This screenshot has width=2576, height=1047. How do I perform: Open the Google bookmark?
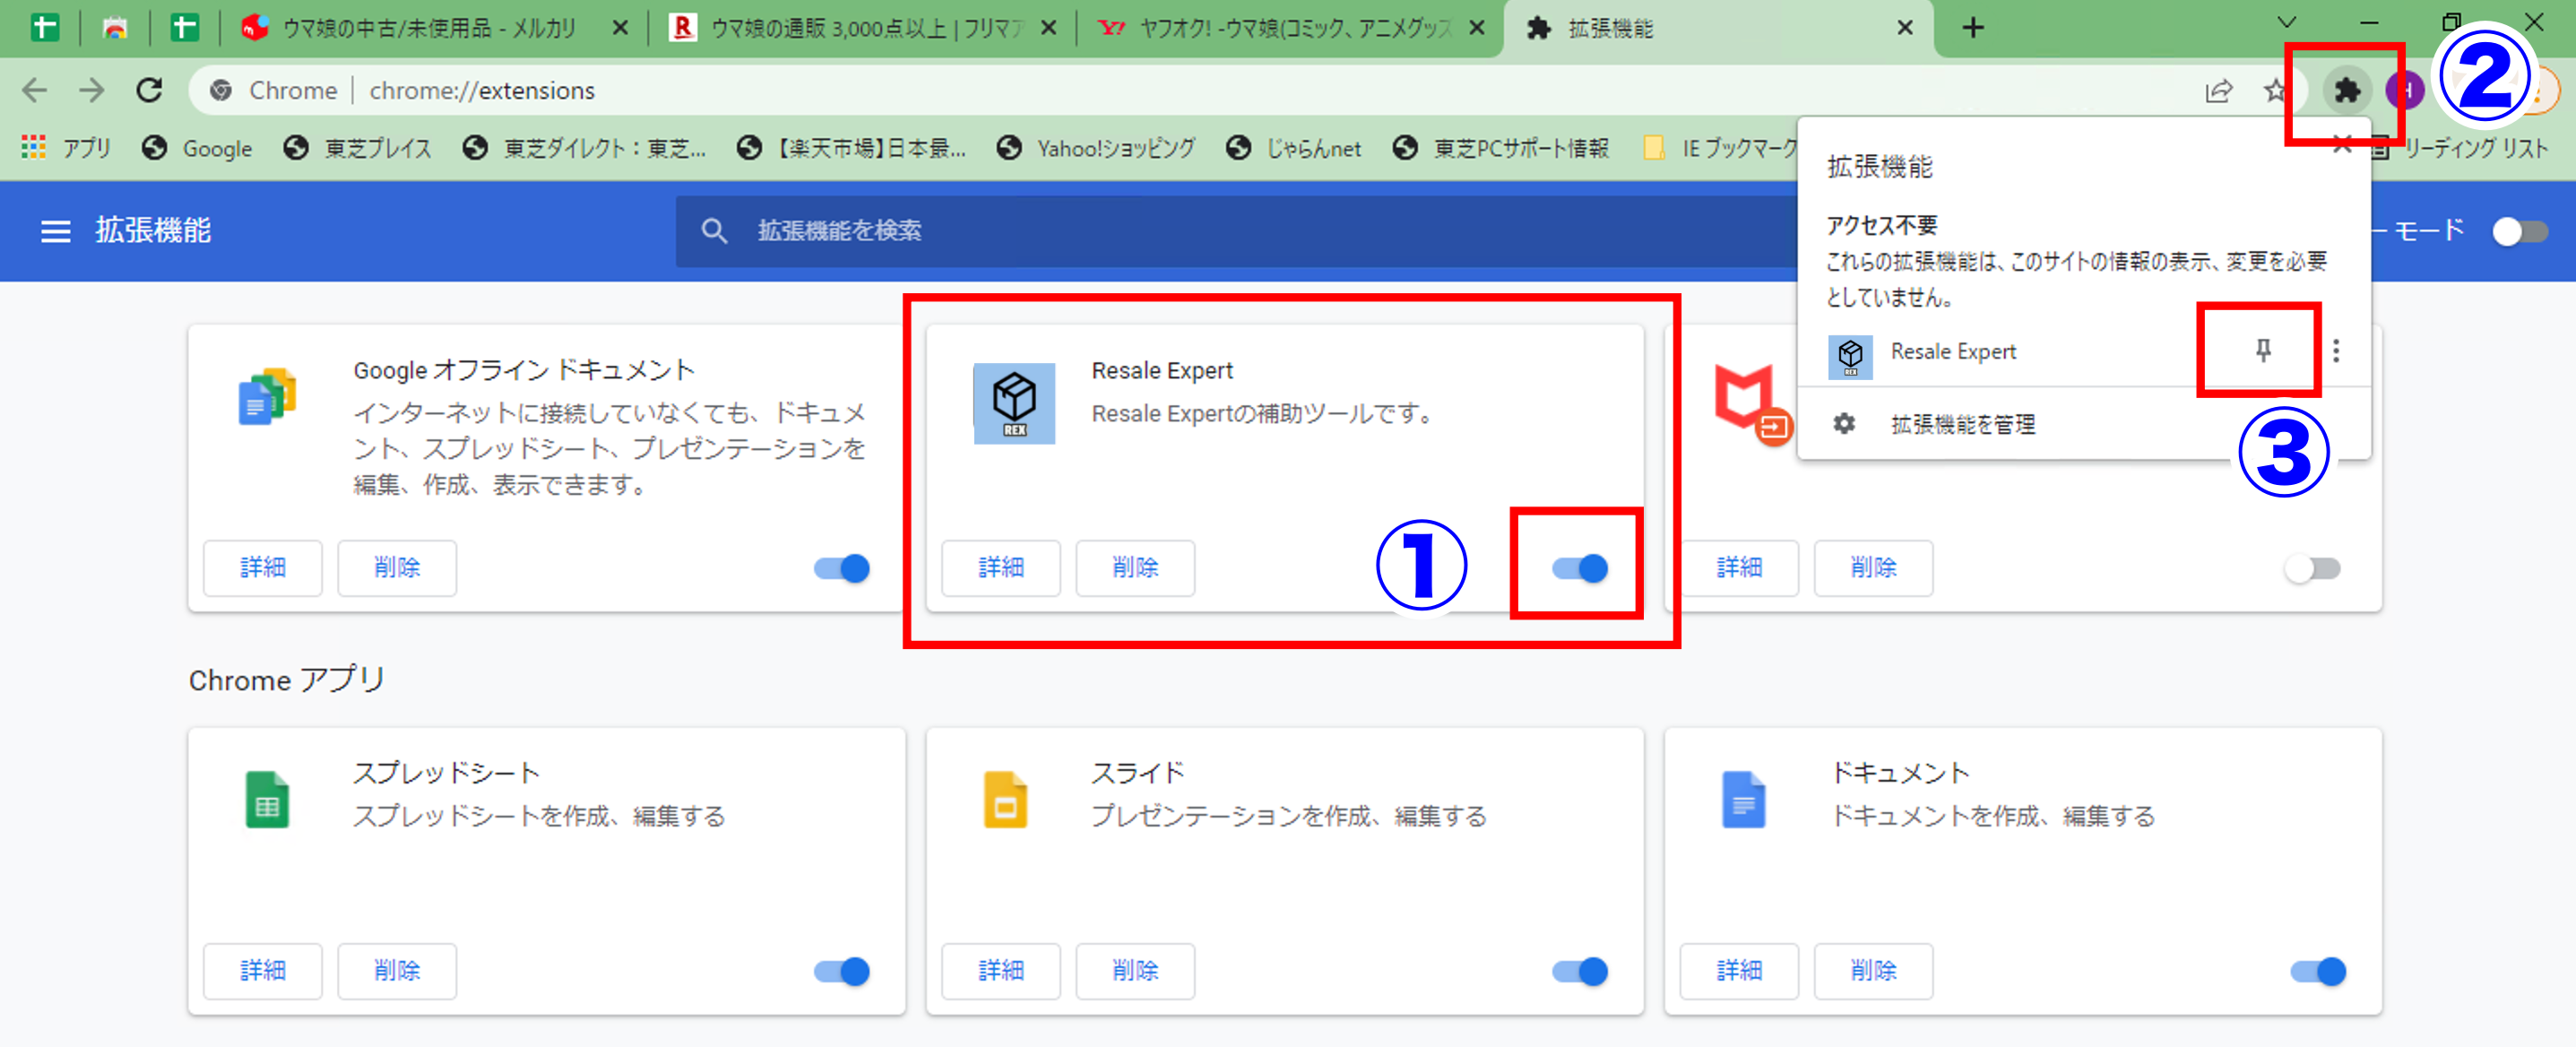coord(197,148)
